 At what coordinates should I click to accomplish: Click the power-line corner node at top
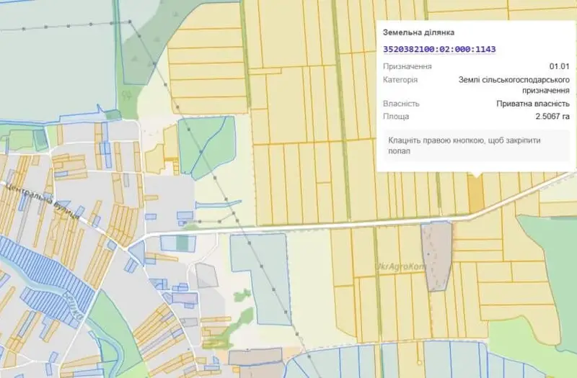(x=130, y=22)
